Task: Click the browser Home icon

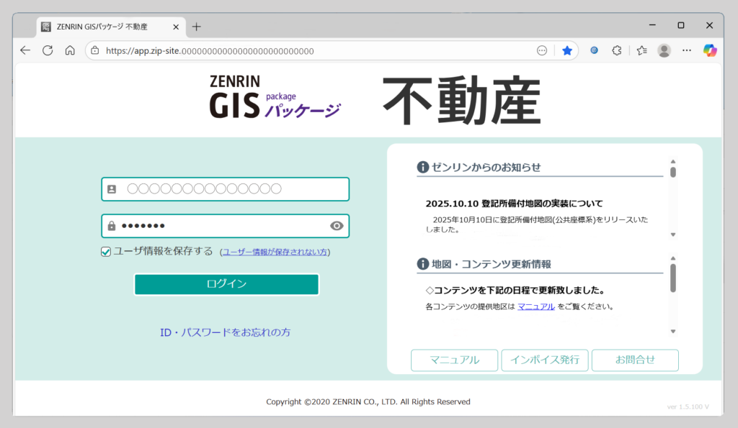Action: pyautogui.click(x=68, y=50)
